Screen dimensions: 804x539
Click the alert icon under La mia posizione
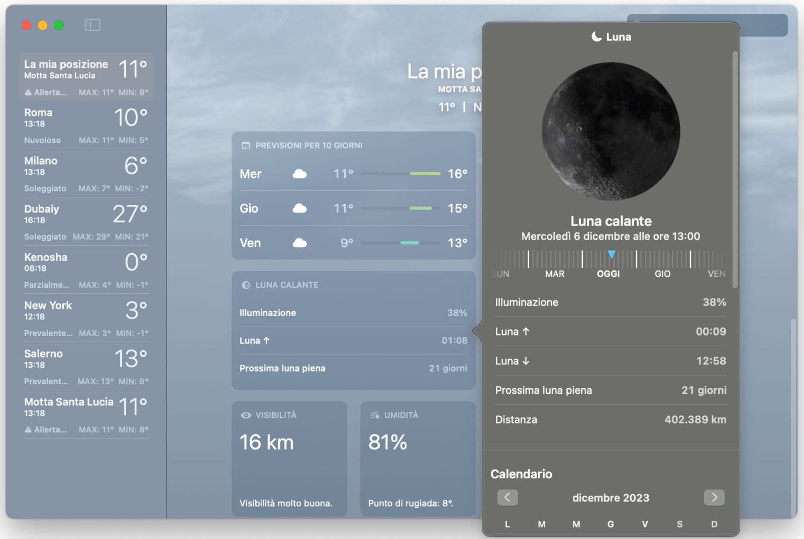coord(28,92)
